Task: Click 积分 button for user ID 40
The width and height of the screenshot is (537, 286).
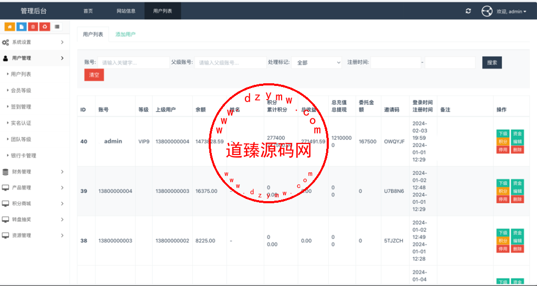Action: click(x=503, y=141)
